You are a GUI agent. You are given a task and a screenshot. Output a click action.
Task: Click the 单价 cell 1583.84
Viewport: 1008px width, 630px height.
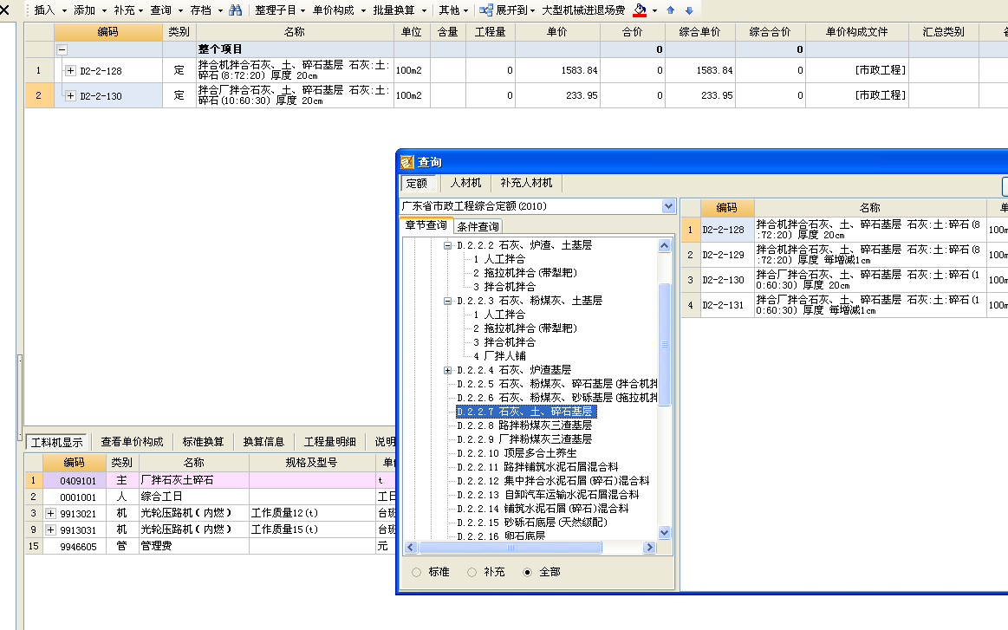click(x=557, y=70)
